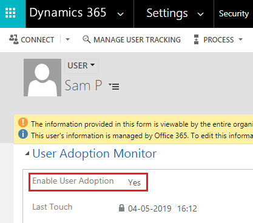
Task: Expand the Settings chevron dropdown
Action: pos(200,14)
